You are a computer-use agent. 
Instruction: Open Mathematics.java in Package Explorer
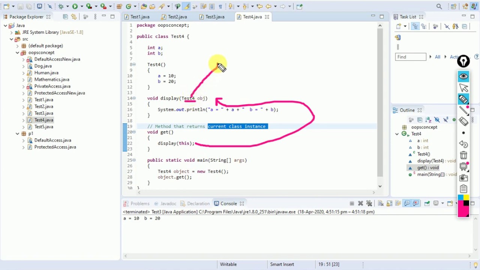[52, 79]
